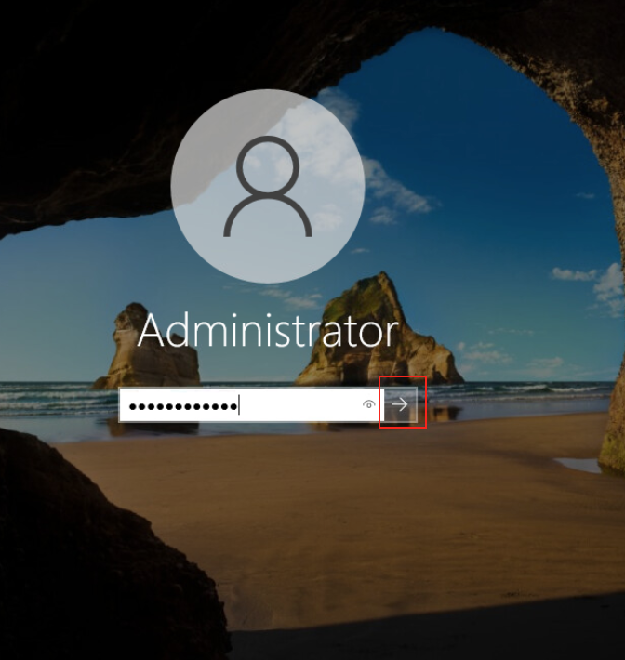
Task: Click the Administrator account name
Action: [x=268, y=331]
